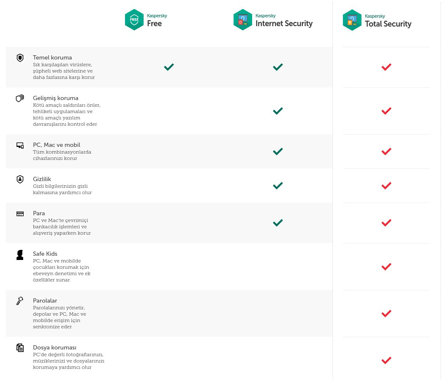Click Total Security's red checkmark for Parolalar

click(386, 313)
